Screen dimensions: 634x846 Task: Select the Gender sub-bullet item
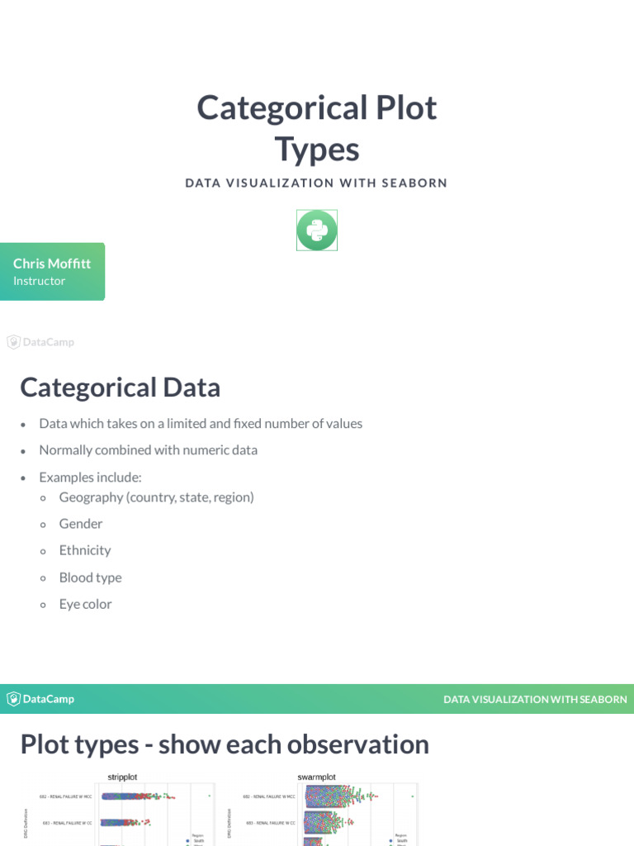coord(81,524)
